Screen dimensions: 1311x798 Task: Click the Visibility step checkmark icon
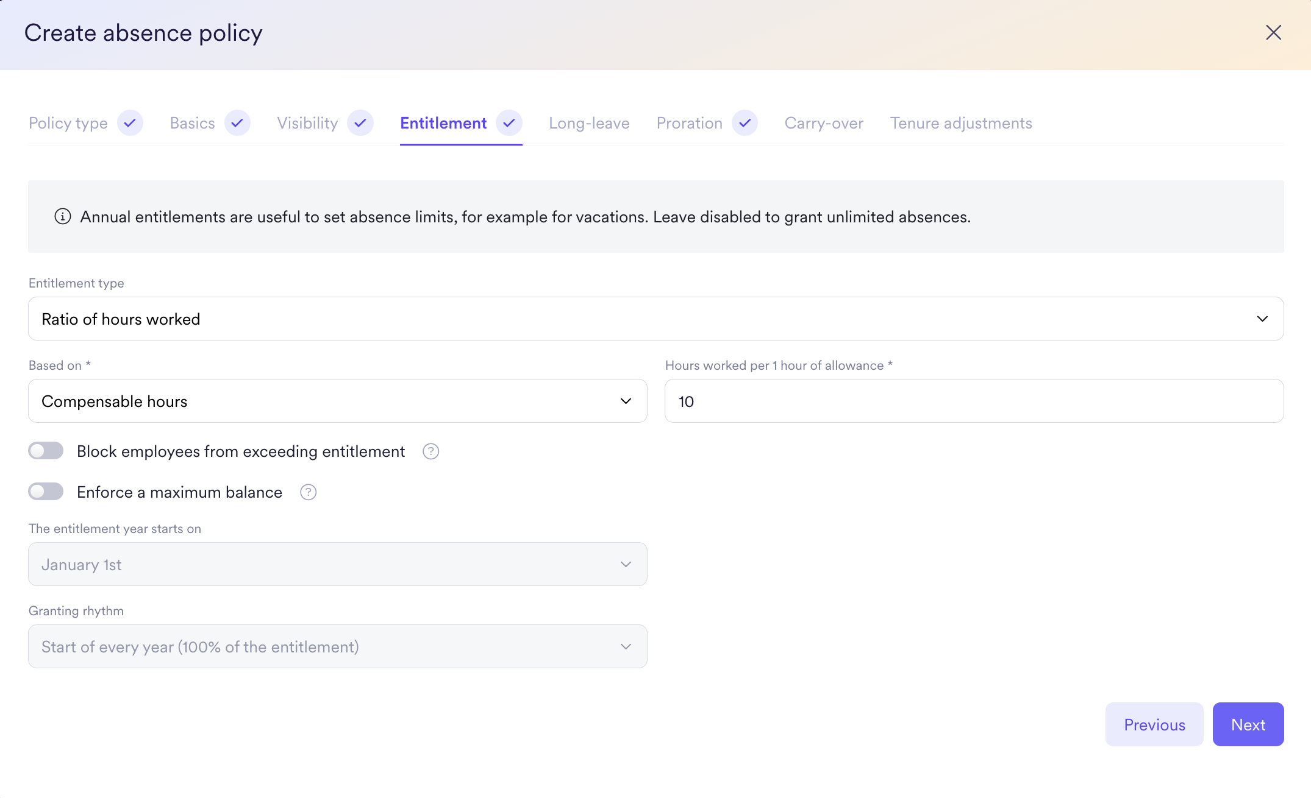(360, 123)
